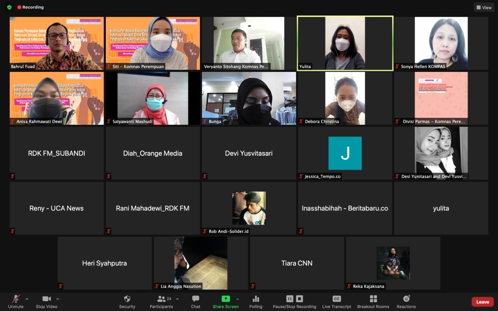The height and width of the screenshot is (311, 498).
Task: Click the green encryption shield icon
Action: click(x=9, y=7)
